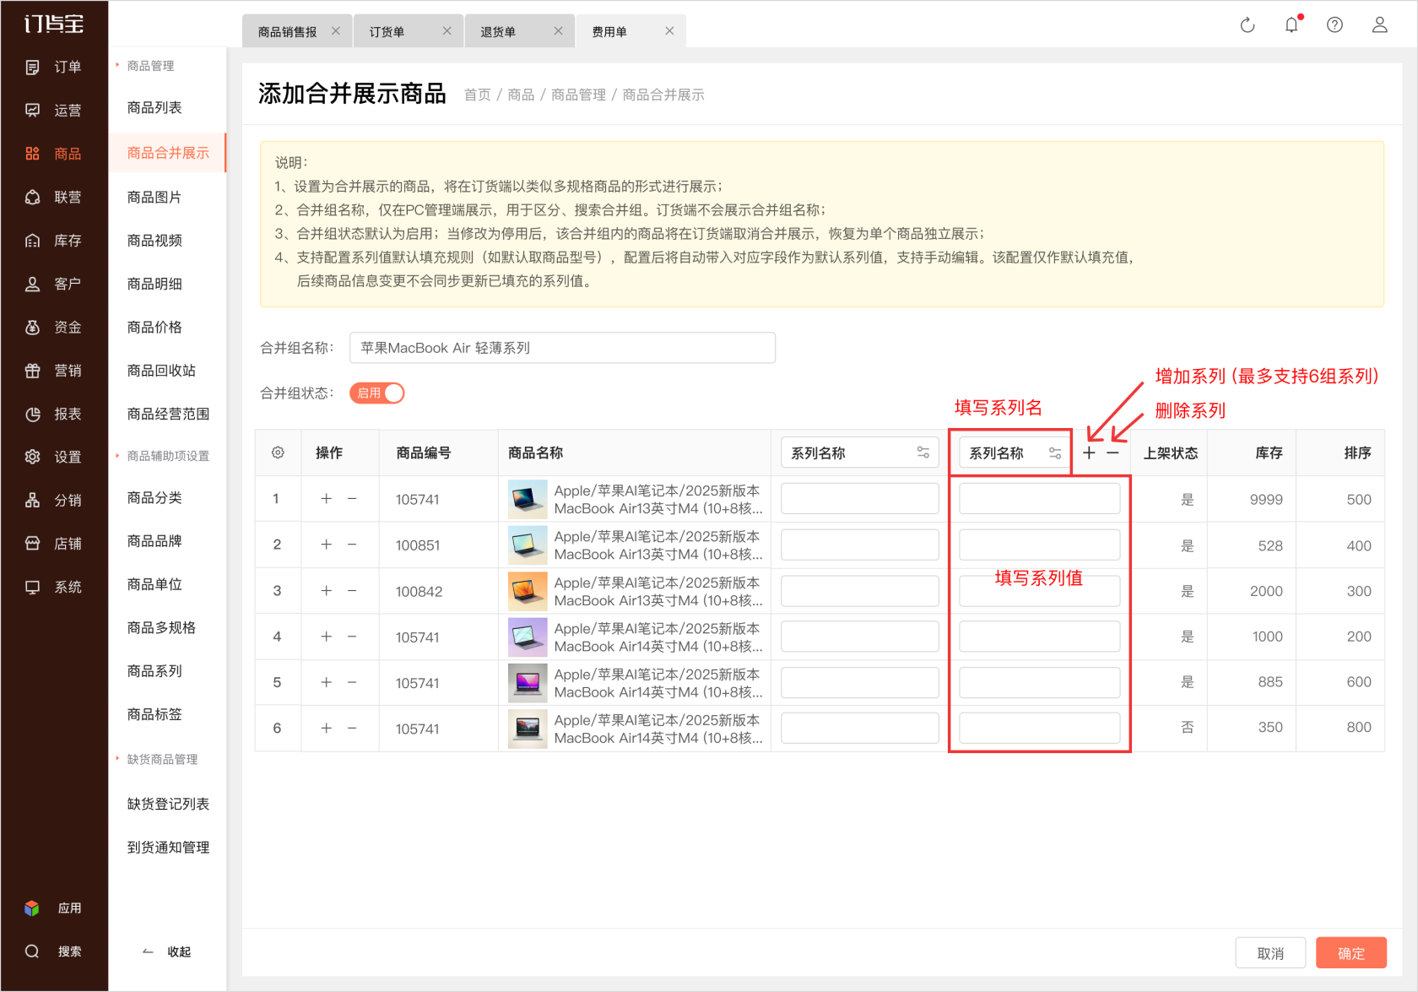The height and width of the screenshot is (992, 1418).
Task: Open 商品图片 submenu item
Action: 154,197
